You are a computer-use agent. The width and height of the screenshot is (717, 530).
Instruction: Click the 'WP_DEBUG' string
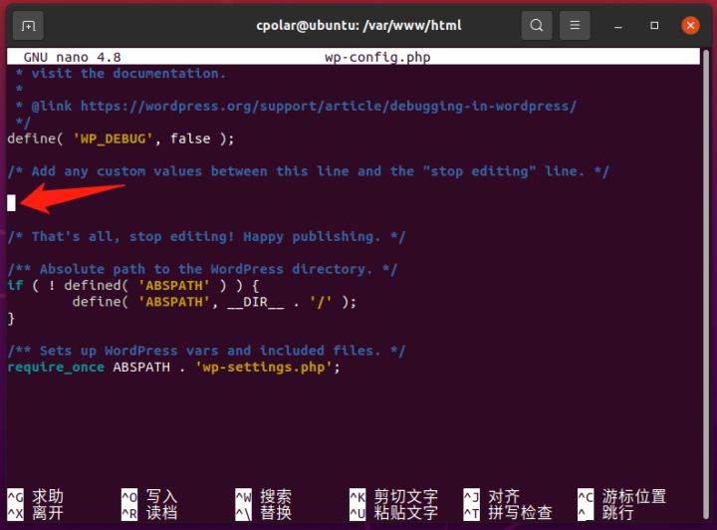[x=113, y=138]
